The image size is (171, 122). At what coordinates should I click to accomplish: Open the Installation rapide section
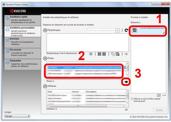23,20
